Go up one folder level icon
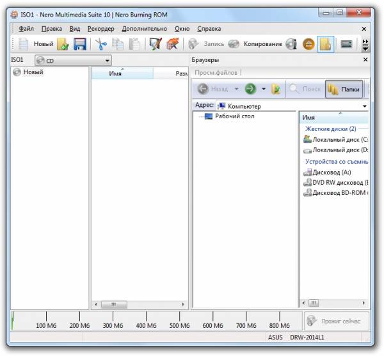Image resolution: width=384 pixels, height=356 pixels. 276,89
